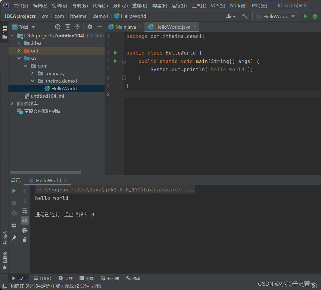Clear console output with trash icon
The height and width of the screenshot is (290, 321).
tap(25, 240)
